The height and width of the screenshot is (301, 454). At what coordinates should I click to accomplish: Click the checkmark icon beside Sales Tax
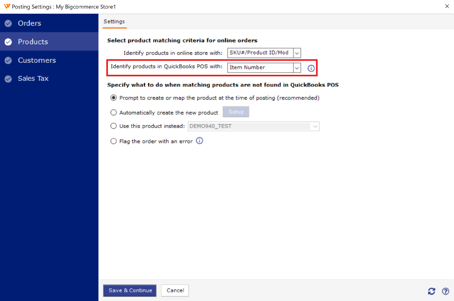(x=8, y=79)
